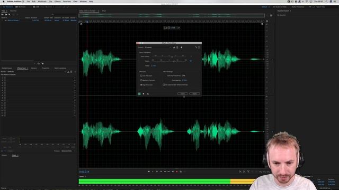Open Files panel menu

7,11
